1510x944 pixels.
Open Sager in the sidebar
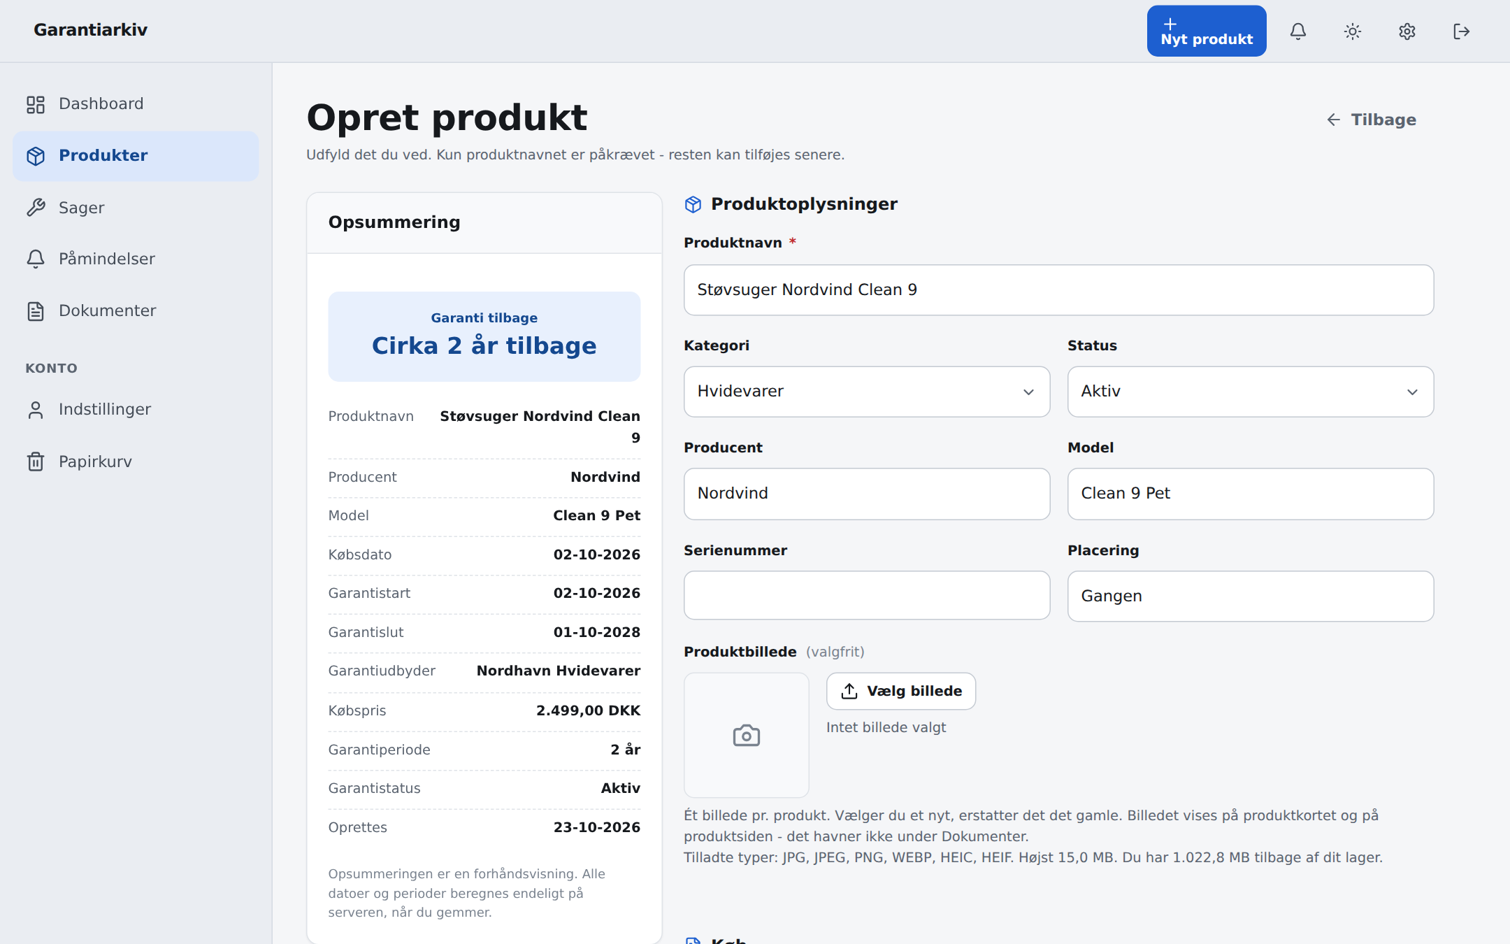click(136, 208)
